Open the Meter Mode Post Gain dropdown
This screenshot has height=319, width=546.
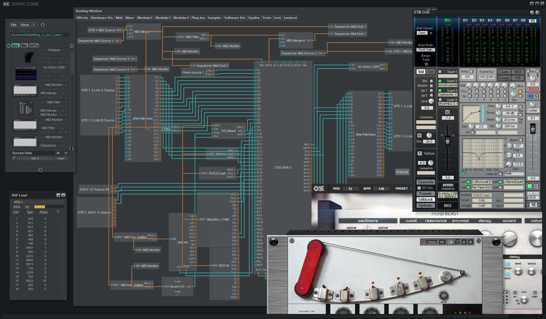pyautogui.click(x=425, y=50)
